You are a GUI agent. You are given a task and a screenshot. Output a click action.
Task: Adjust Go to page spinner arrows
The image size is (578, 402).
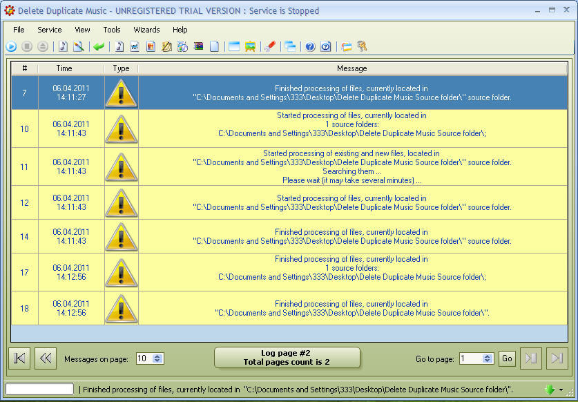pos(488,358)
